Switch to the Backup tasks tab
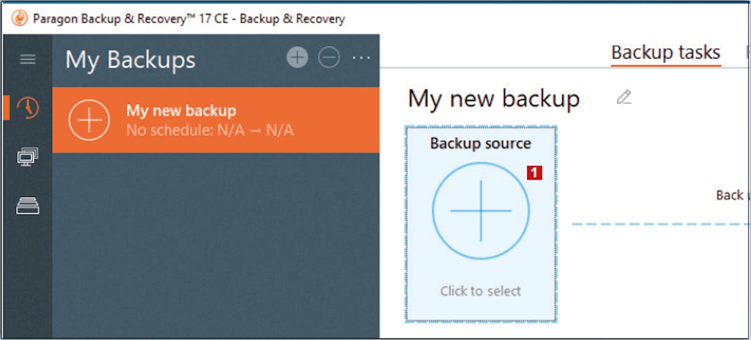Screen dimensions: 751x340 pos(665,52)
